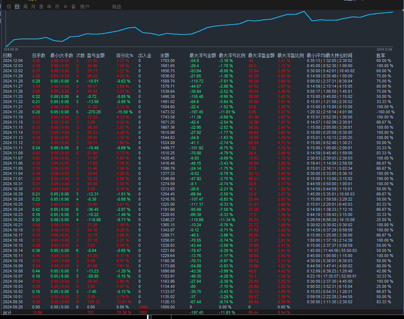Viewport: 404px width, 319px height.
Task: Select the 日 daily tab
Action: (x=17, y=7)
